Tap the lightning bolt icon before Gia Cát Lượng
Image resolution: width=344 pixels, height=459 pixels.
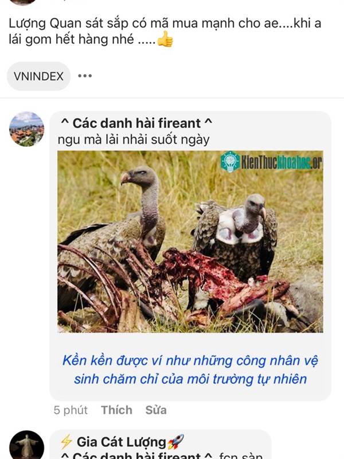pyautogui.click(x=67, y=441)
